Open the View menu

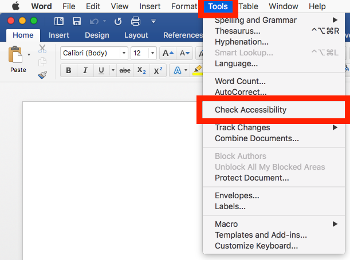coord(120,6)
